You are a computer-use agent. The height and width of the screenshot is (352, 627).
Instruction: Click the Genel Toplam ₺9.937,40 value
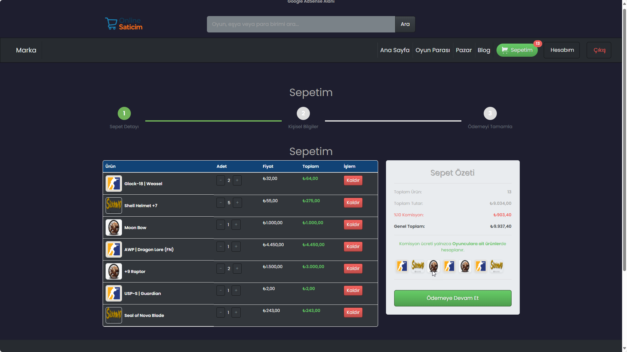pos(500,226)
